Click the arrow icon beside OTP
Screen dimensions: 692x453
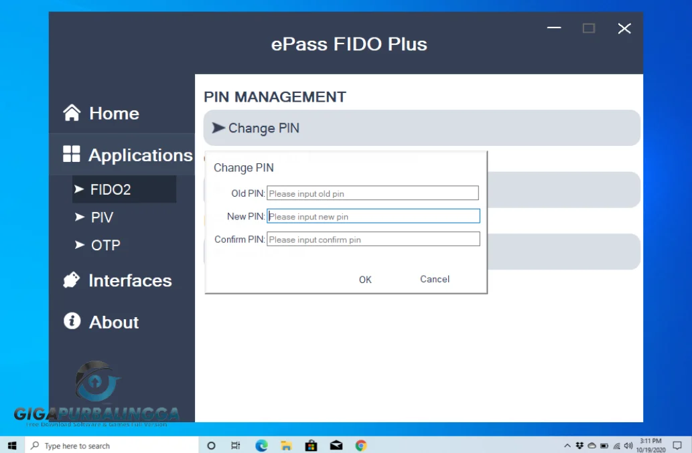(x=80, y=245)
